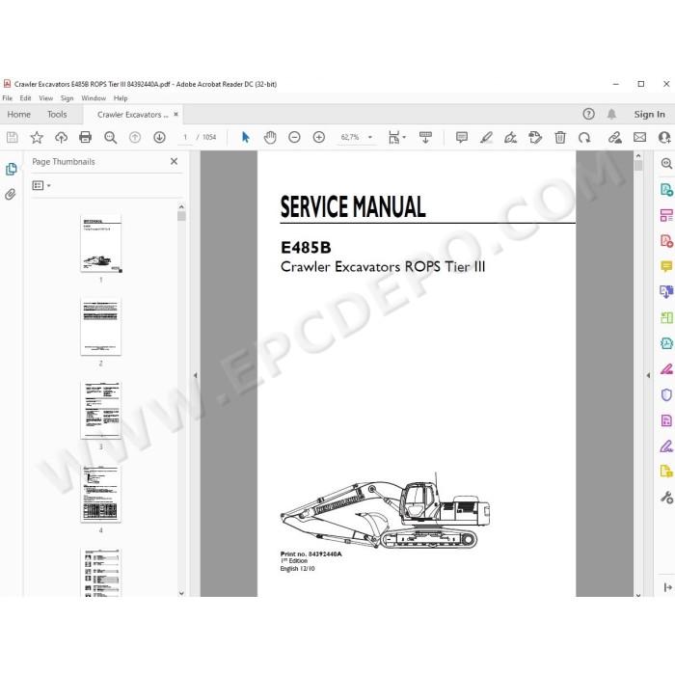The width and height of the screenshot is (675, 675).
Task: Open the File menu
Action: (8, 98)
